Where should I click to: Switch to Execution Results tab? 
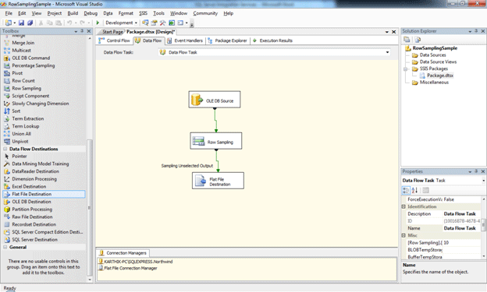click(x=272, y=40)
